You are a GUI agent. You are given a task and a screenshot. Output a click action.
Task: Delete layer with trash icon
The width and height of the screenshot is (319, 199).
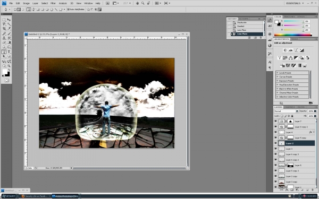tap(313, 190)
